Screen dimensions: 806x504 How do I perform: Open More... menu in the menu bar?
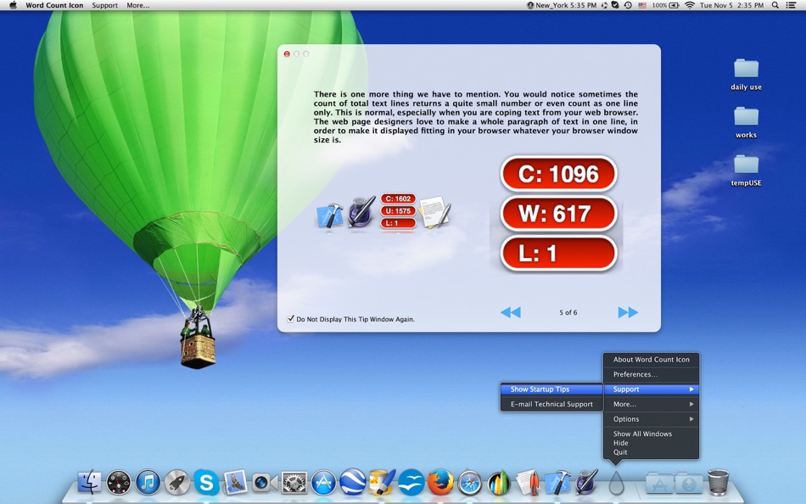[x=137, y=5]
